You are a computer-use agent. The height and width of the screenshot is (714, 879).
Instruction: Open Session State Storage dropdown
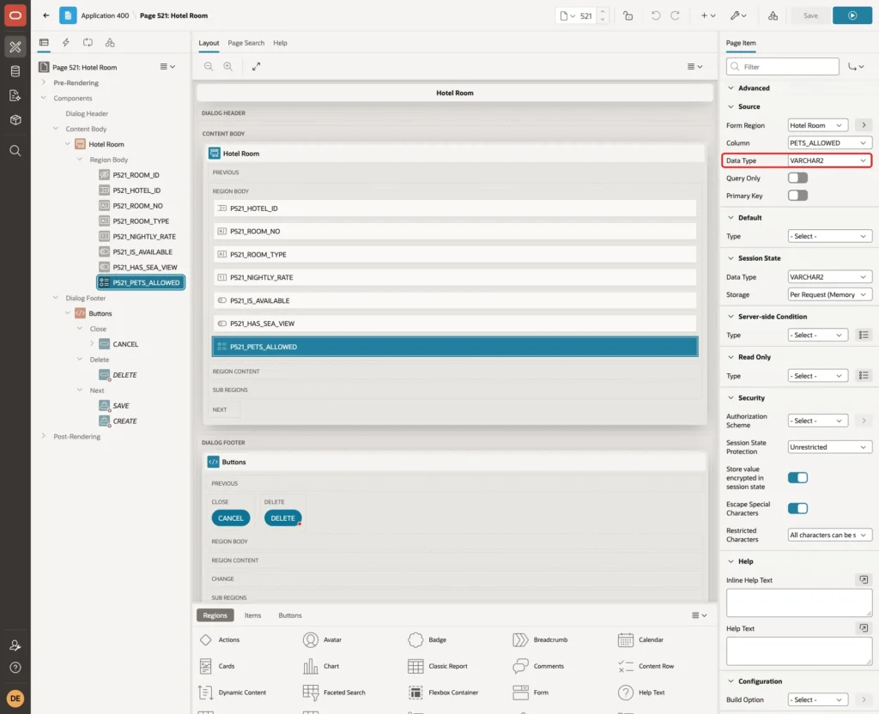pos(829,295)
